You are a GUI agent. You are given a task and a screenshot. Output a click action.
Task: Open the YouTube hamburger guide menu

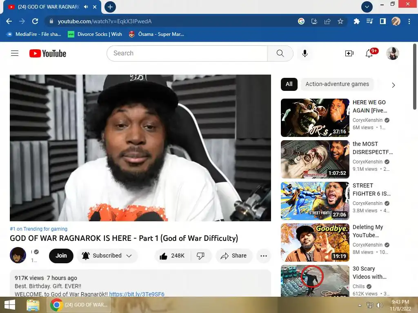(x=15, y=53)
